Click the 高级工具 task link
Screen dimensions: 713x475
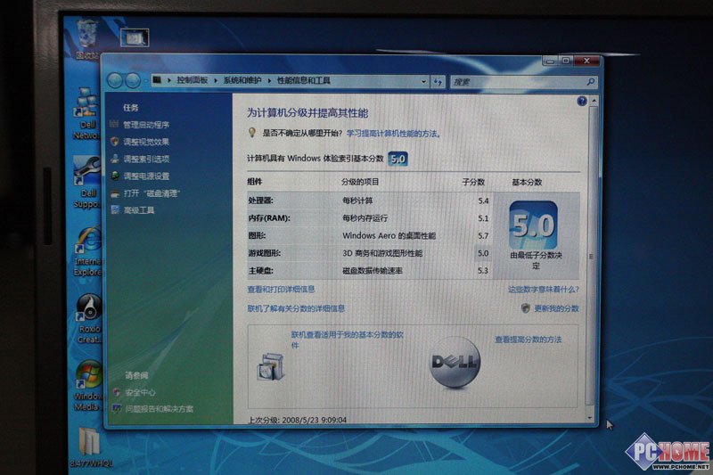[139, 210]
